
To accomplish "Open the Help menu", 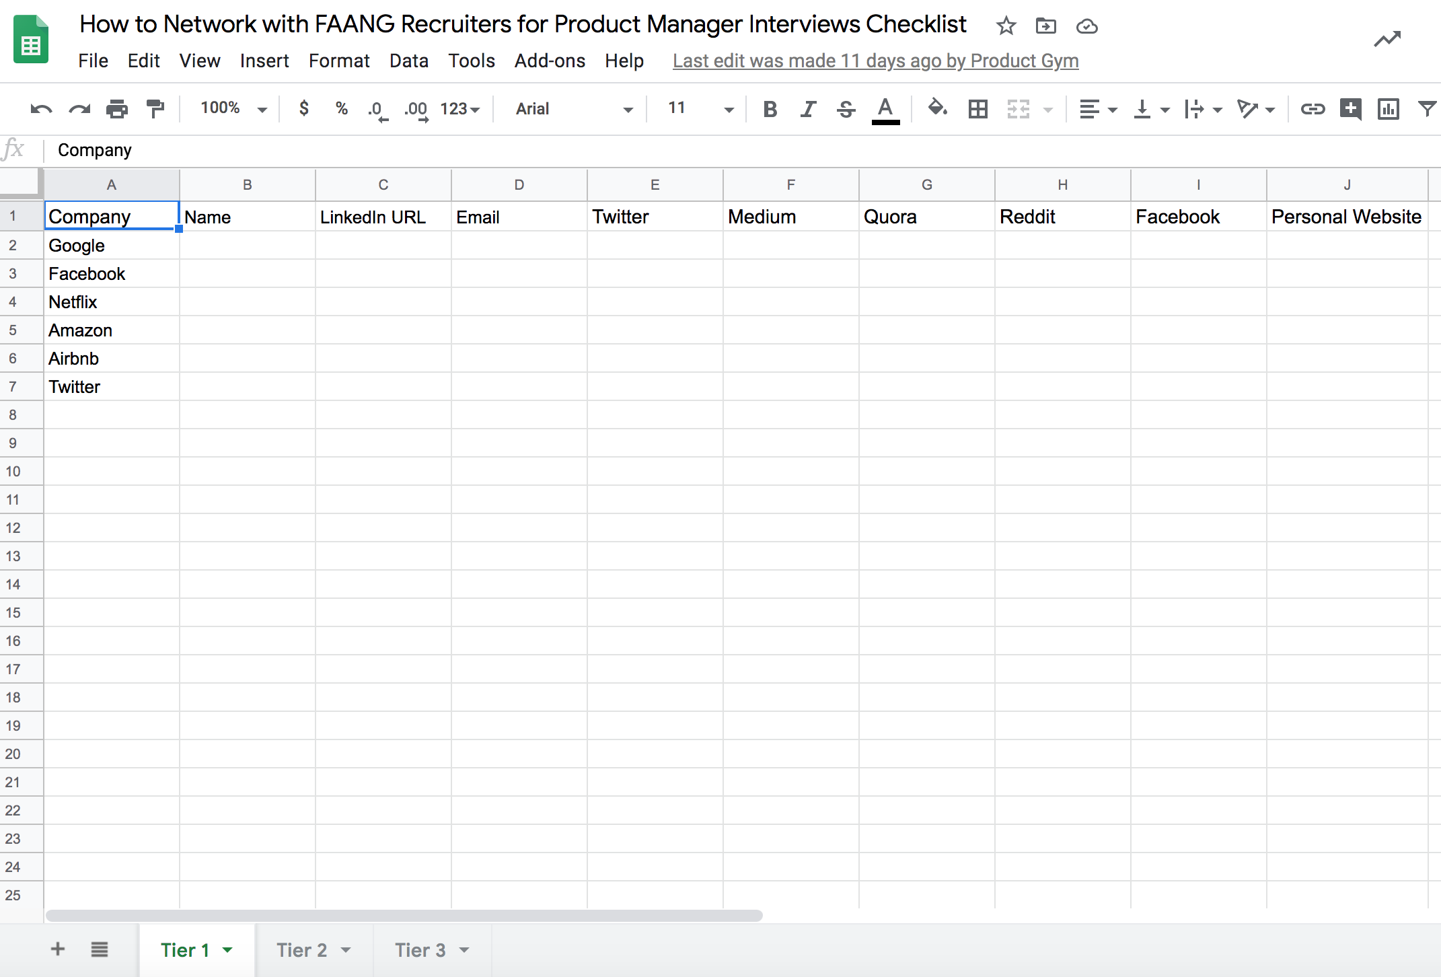I will (x=624, y=61).
